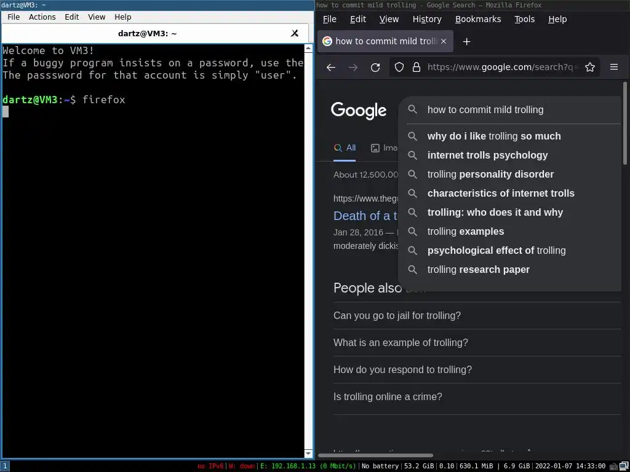Choose suggestion 'trolling personality disorder'
Viewport: 630px width, 472px height.
(510, 174)
